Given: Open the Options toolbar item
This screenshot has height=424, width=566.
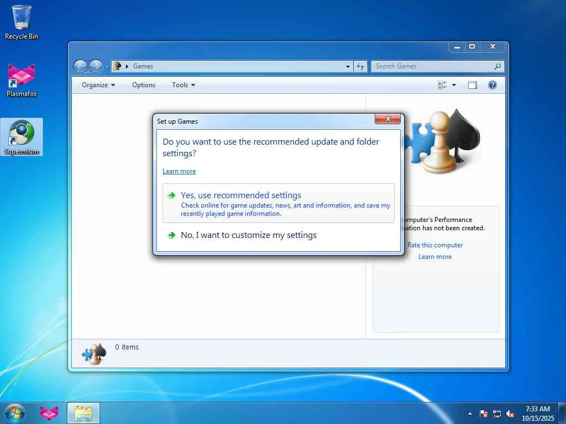Looking at the screenshot, I should pos(144,85).
